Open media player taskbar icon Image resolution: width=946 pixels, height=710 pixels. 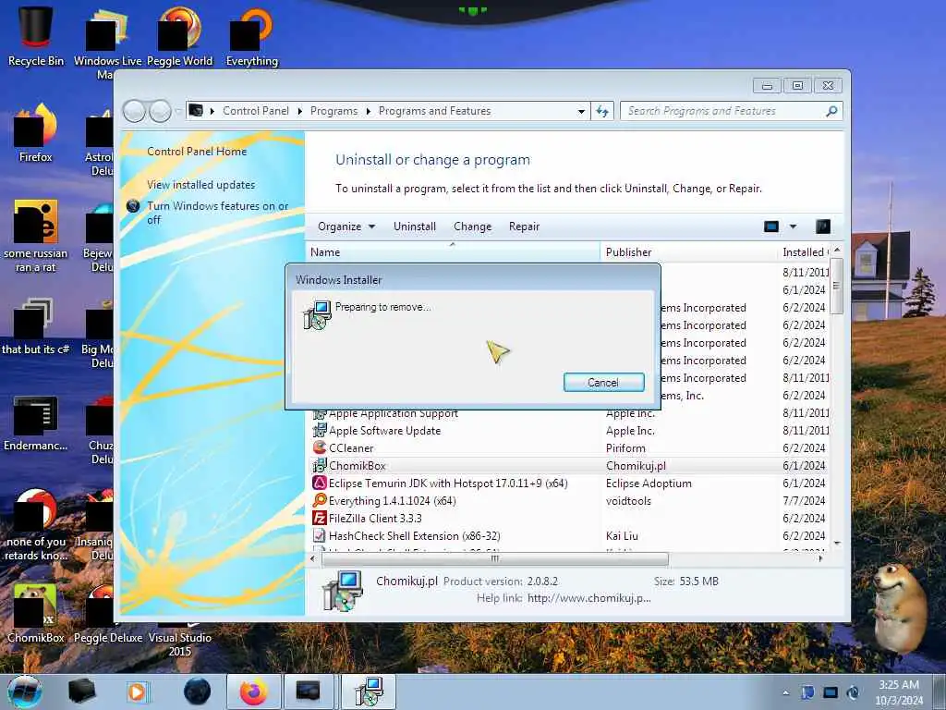click(x=137, y=692)
